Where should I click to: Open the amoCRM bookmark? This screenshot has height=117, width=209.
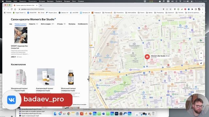(x=74, y=13)
